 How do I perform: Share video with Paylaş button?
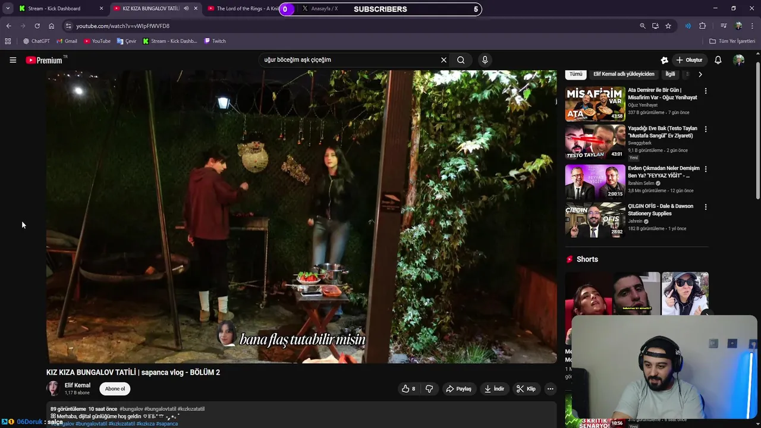(459, 389)
